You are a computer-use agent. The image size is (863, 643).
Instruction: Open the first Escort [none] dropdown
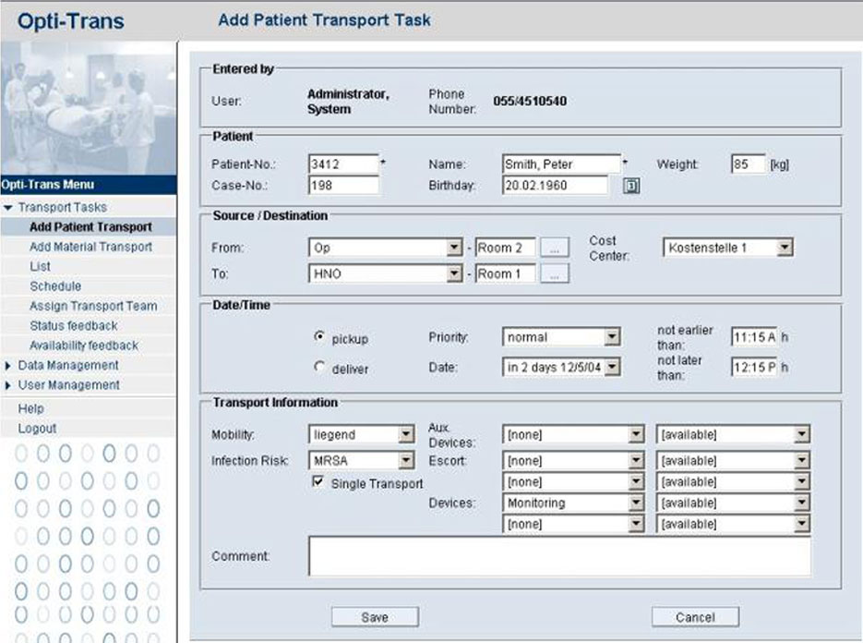[x=573, y=460]
